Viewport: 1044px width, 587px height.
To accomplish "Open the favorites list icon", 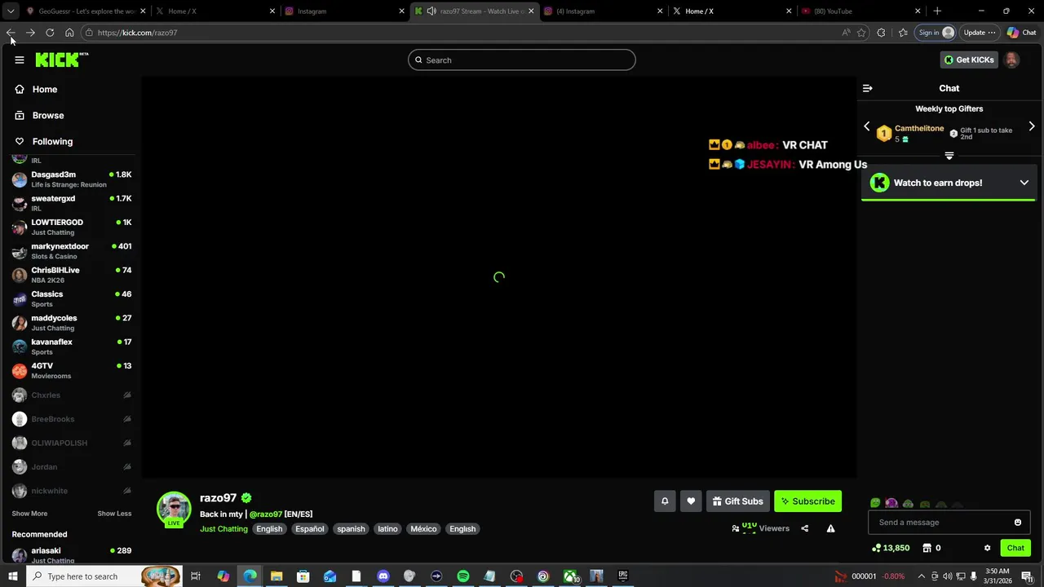I will [x=903, y=33].
